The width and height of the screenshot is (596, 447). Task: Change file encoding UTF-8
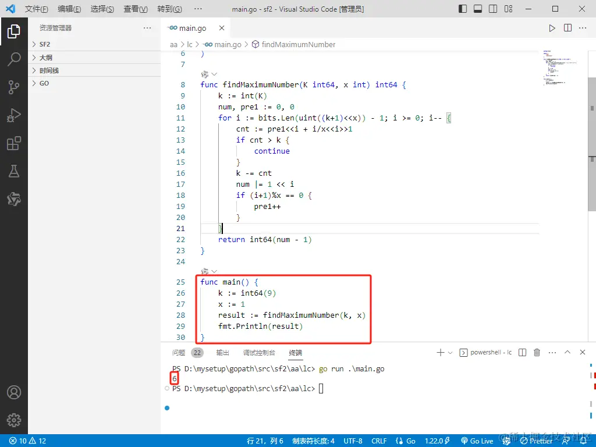coord(353,441)
